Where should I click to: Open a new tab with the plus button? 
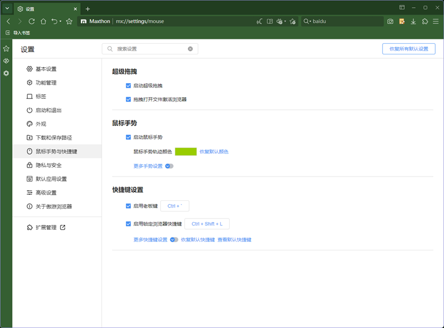88,8
